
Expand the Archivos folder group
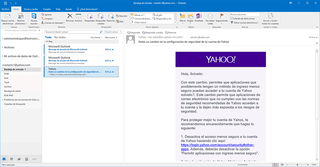[3, 48]
